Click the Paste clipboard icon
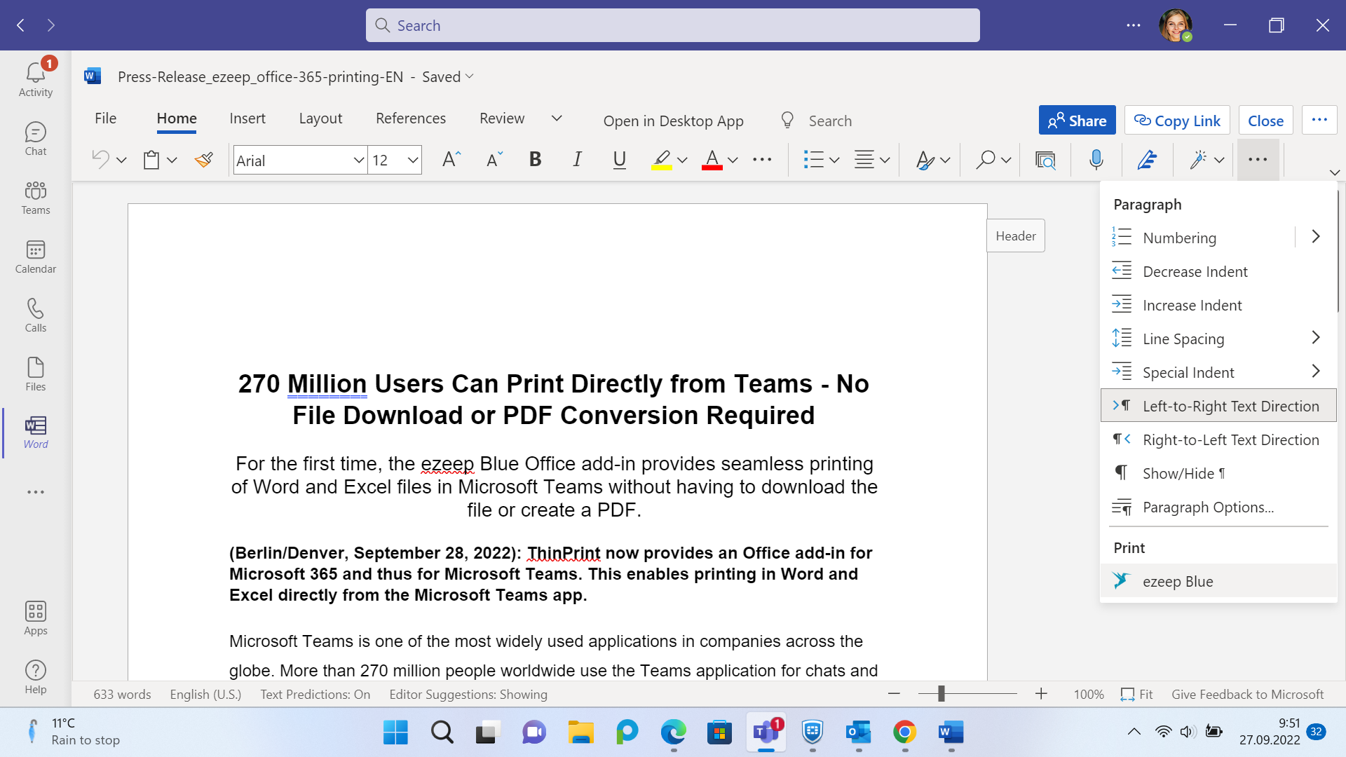 (151, 160)
